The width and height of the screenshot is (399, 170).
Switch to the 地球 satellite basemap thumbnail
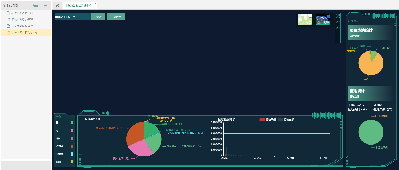[323, 20]
